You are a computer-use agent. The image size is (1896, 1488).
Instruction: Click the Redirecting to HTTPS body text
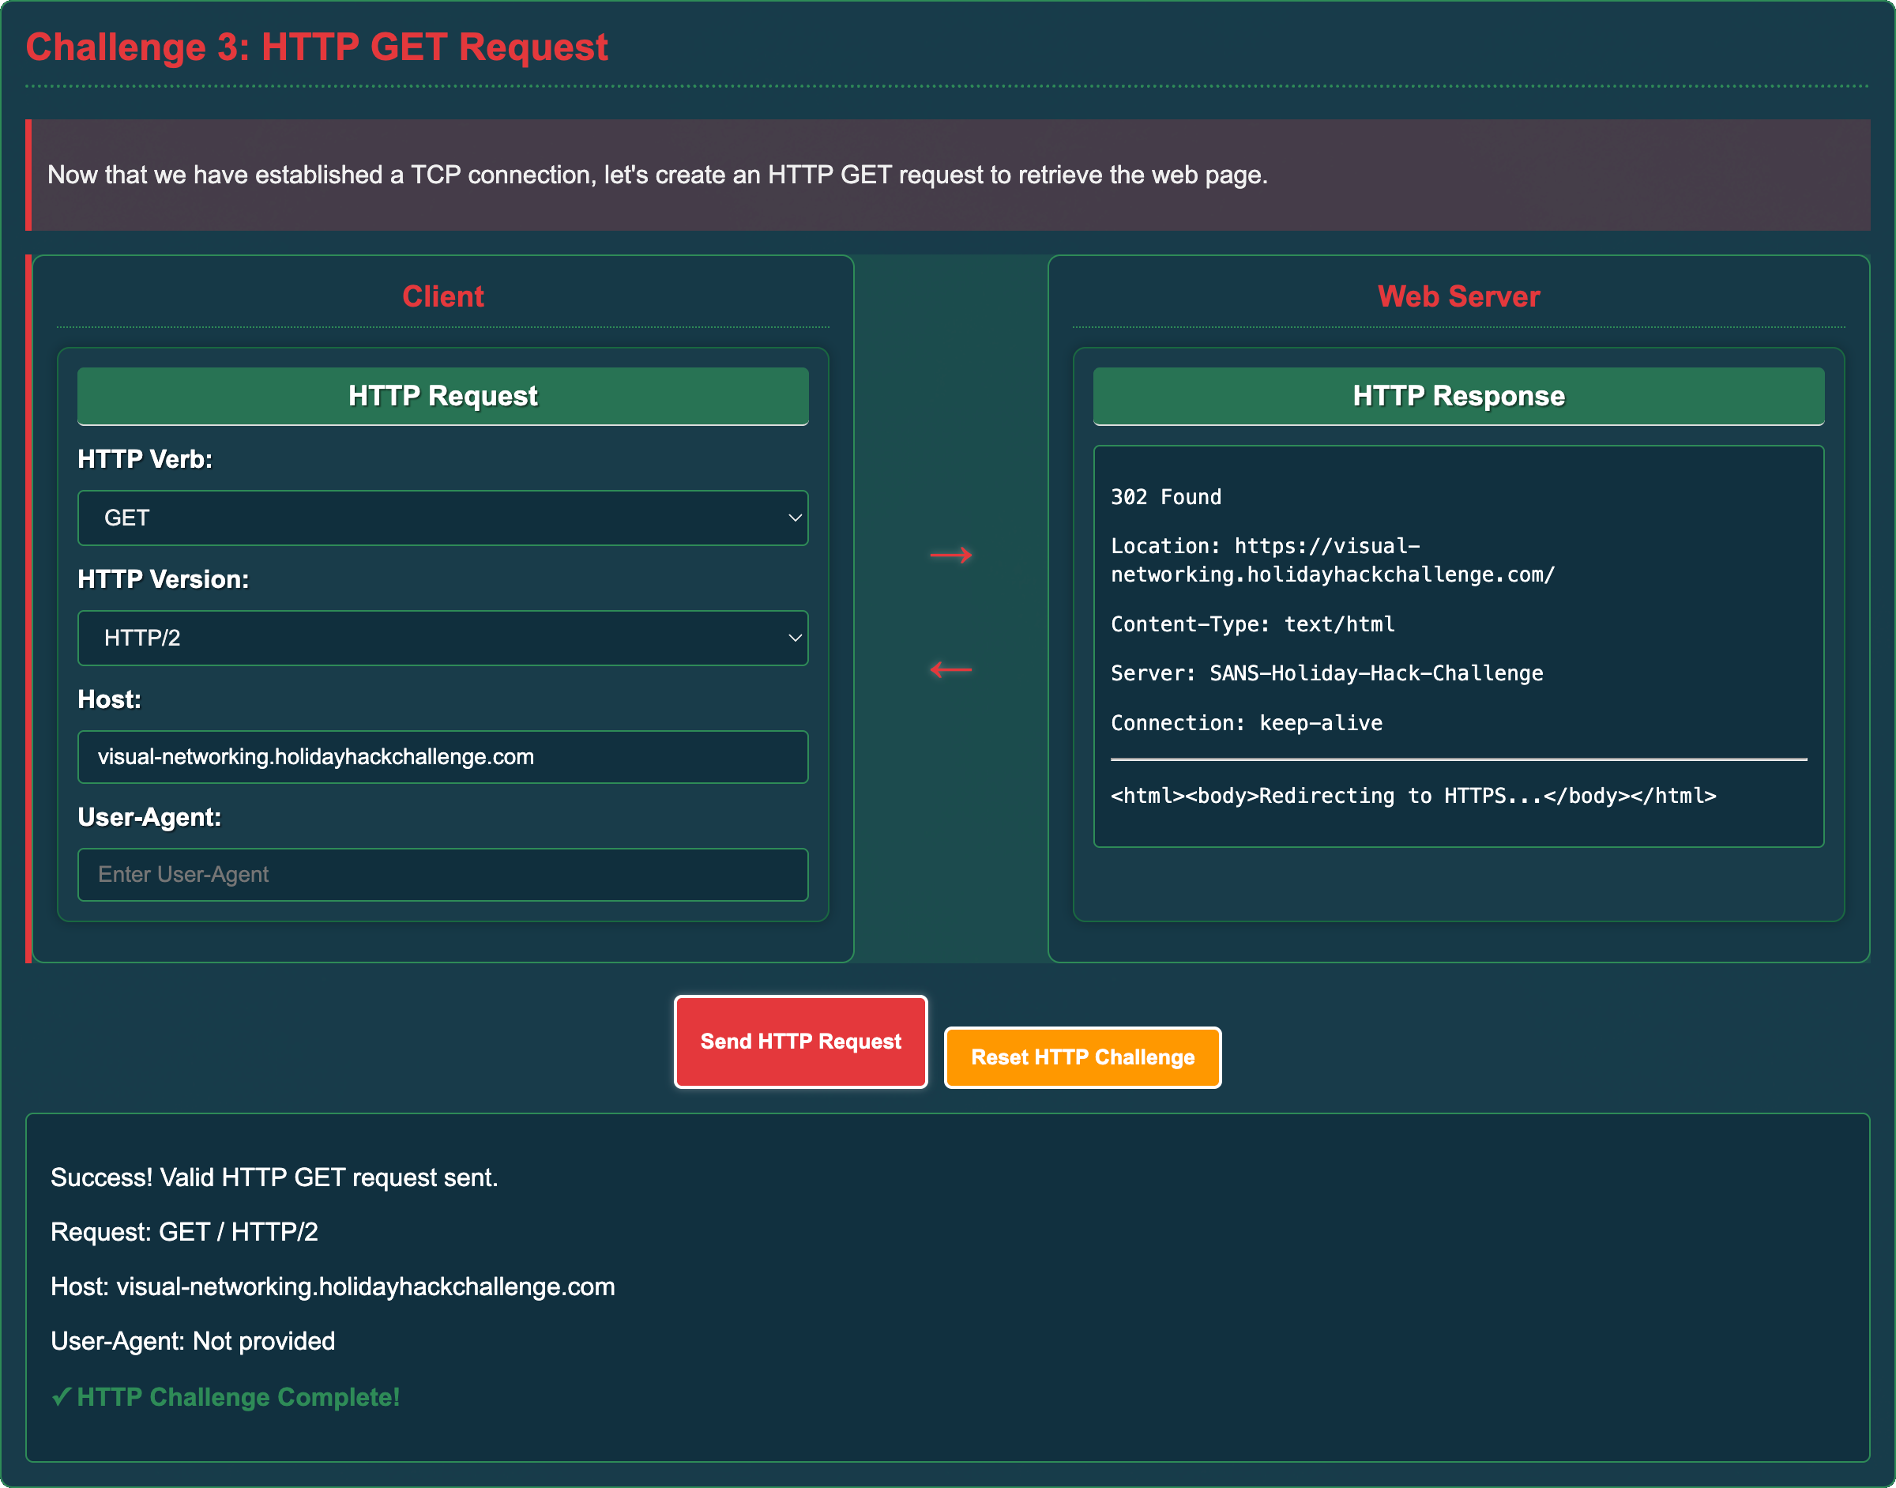coord(1413,796)
